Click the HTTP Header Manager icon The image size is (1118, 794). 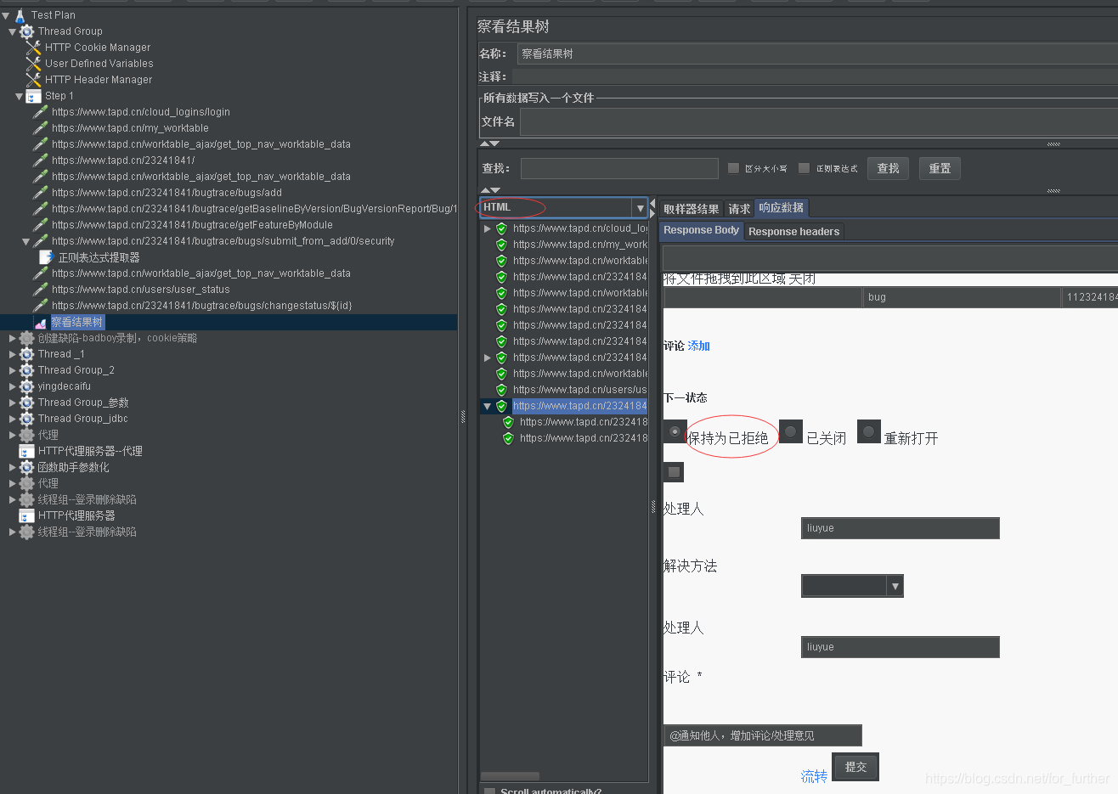[x=34, y=80]
